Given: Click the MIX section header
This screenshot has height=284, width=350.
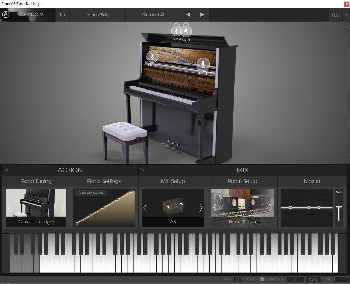Looking at the screenshot, I should click(243, 170).
